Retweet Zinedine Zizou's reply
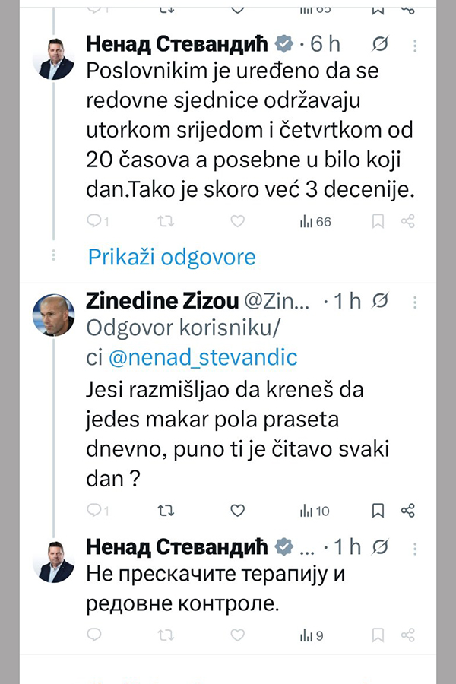The height and width of the screenshot is (684, 456). pos(165,510)
